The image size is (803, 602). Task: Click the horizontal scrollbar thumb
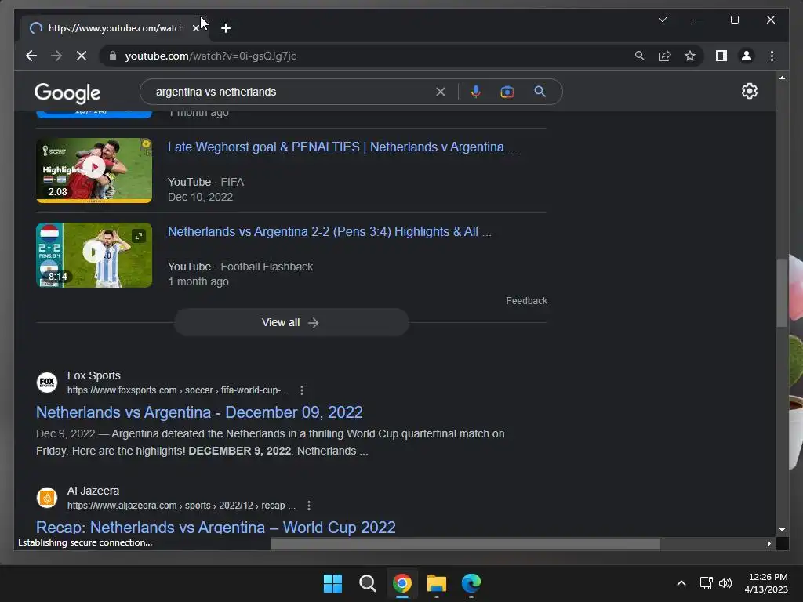[x=465, y=544]
